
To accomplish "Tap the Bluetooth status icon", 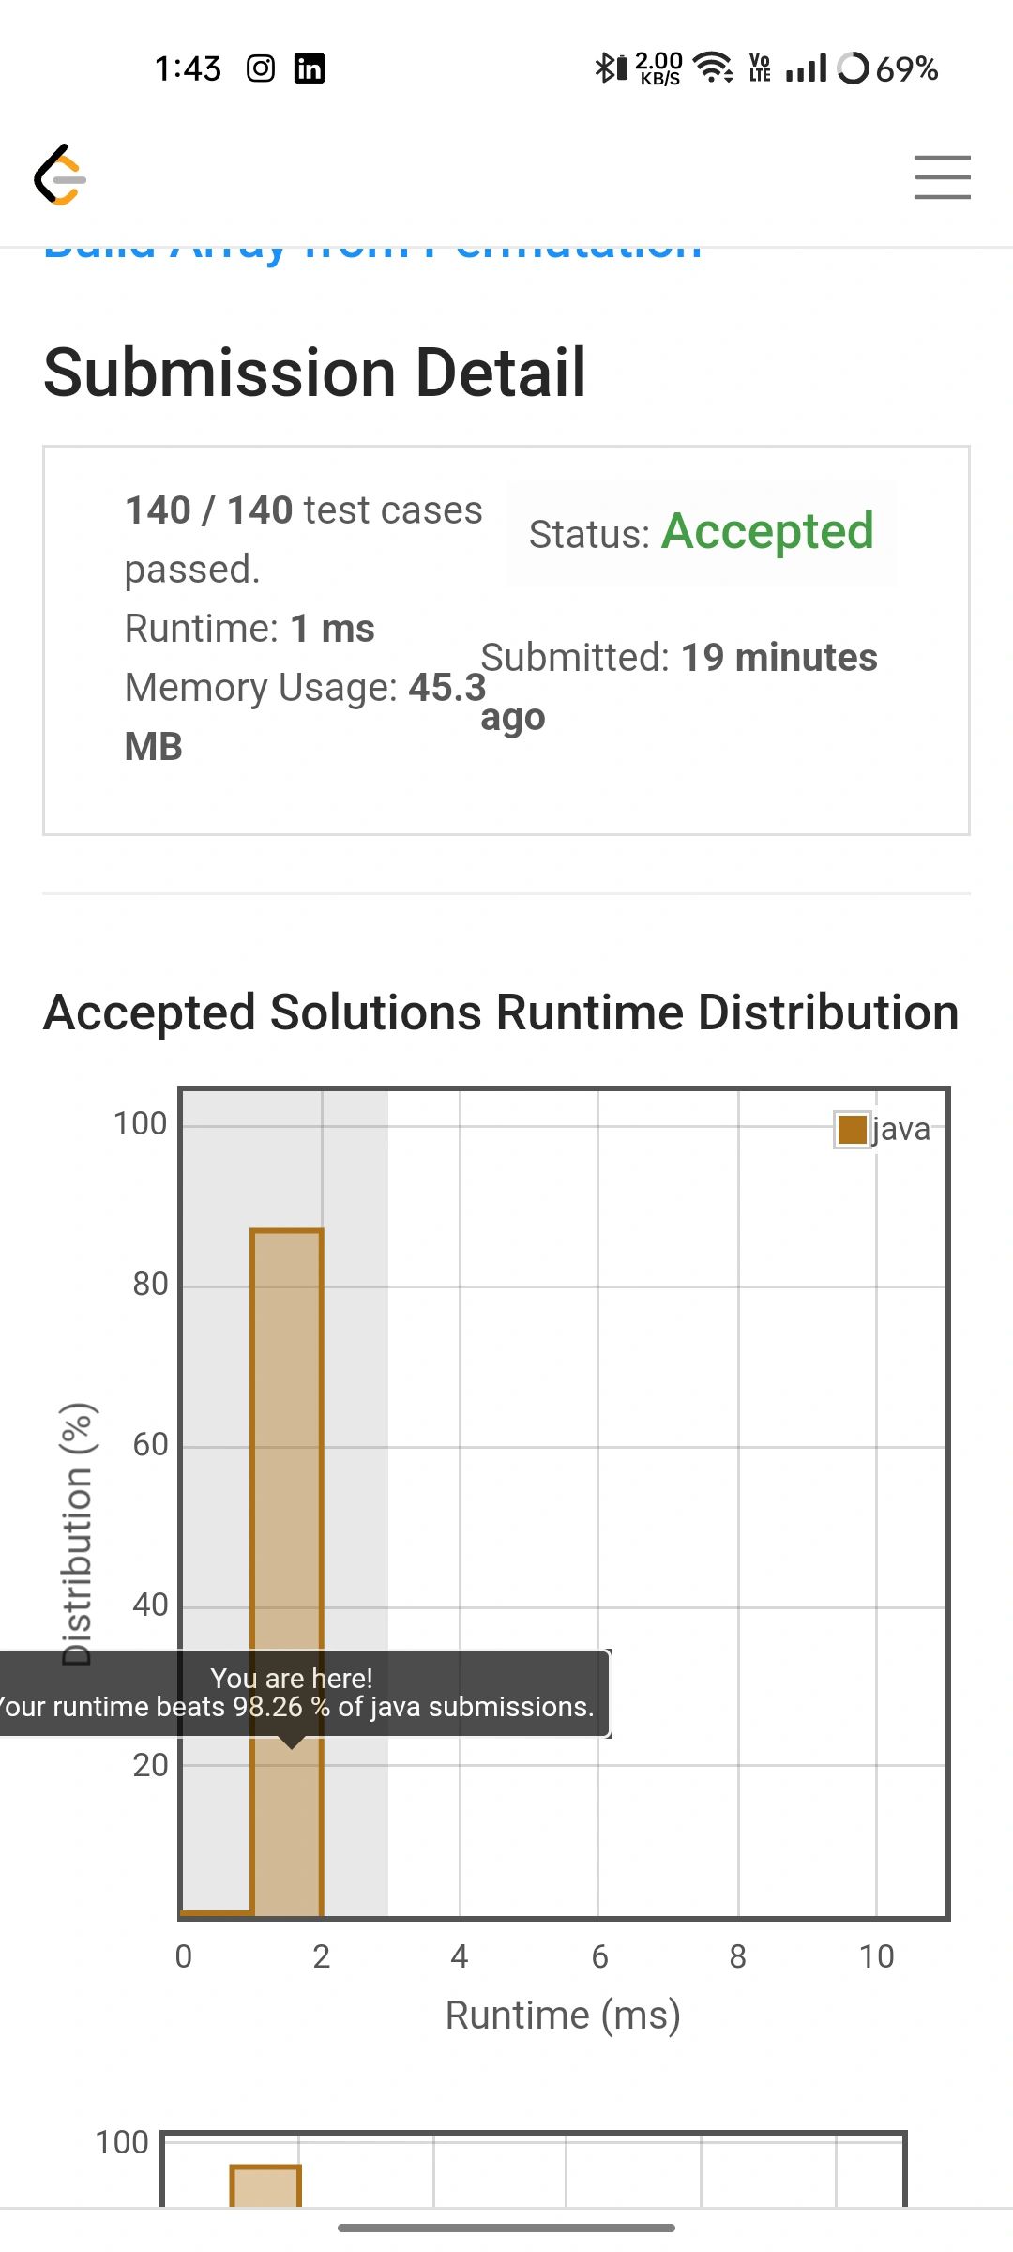I will coord(611,68).
